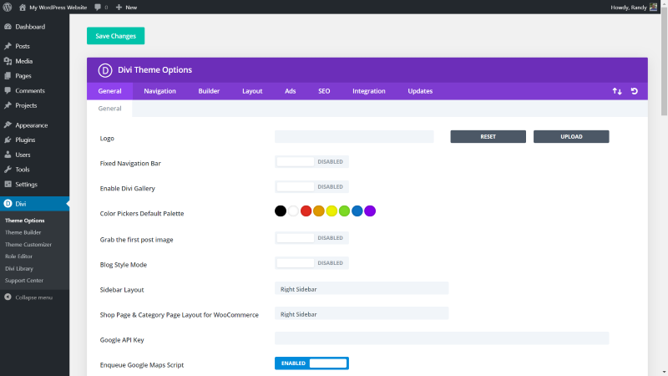Viewport: 668px width, 376px height.
Task: Select the red palette swatch
Action: click(306, 211)
